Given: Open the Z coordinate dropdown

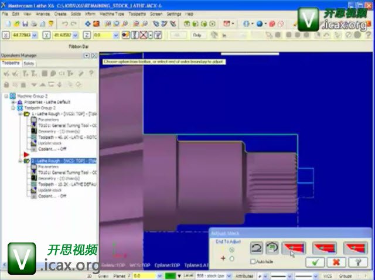Looking at the screenshot, I should tap(116, 35).
